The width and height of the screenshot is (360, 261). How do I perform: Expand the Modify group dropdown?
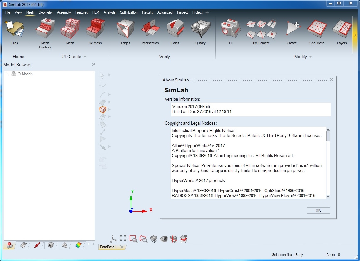(310, 57)
